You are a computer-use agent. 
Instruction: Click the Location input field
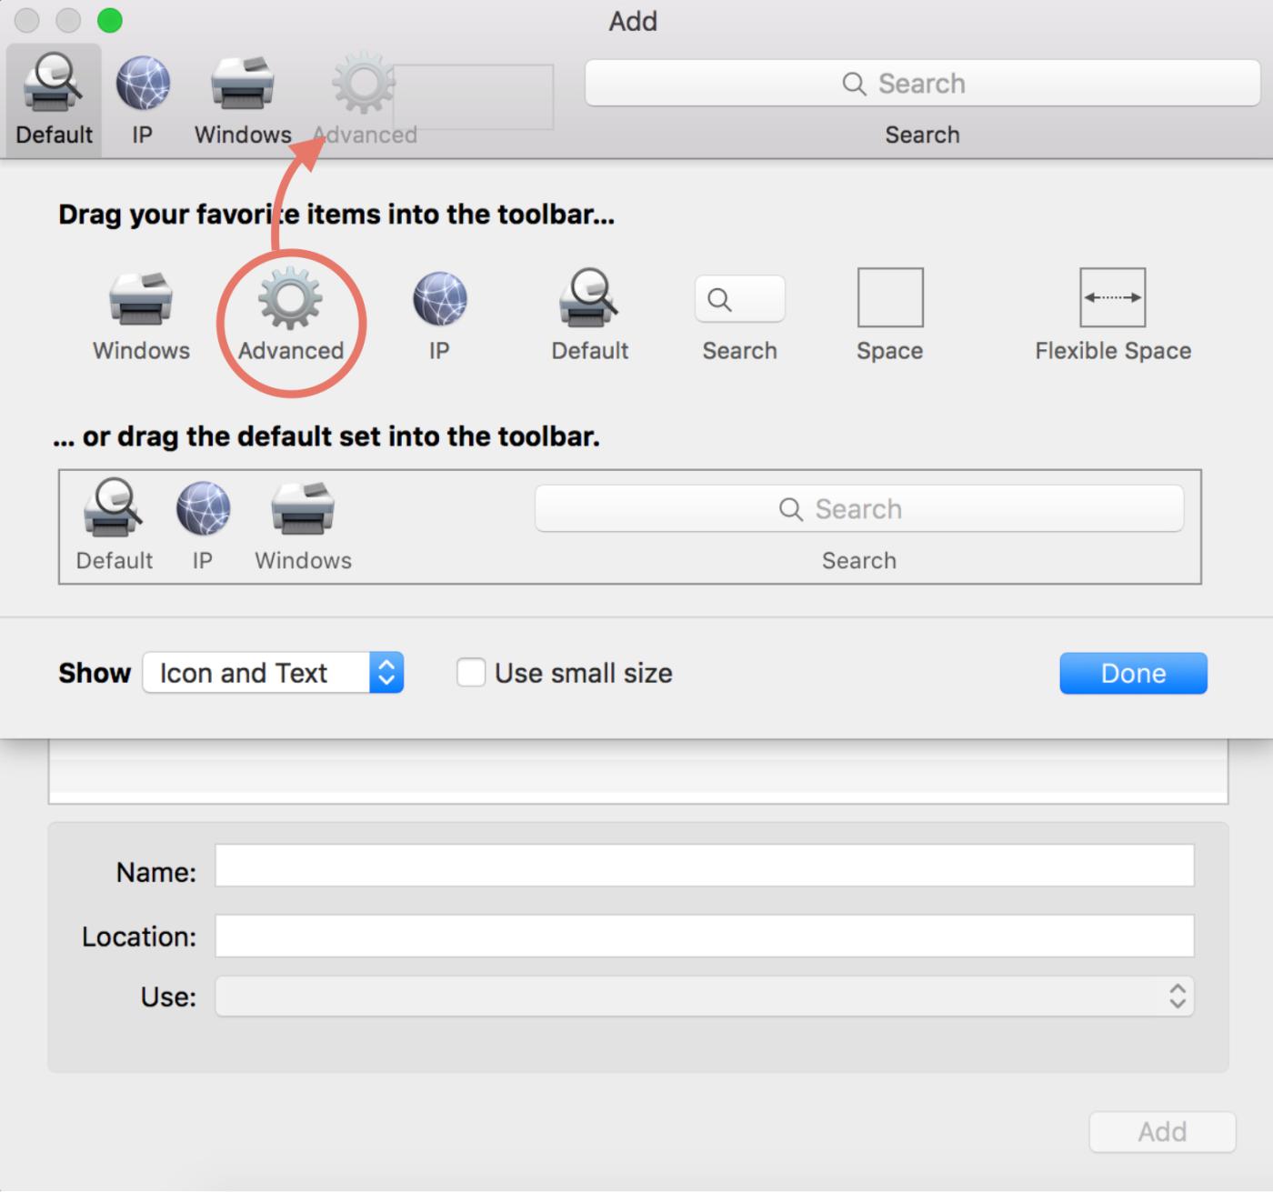click(705, 936)
